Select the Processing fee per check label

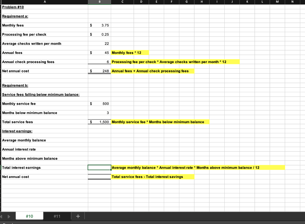pos(24,35)
